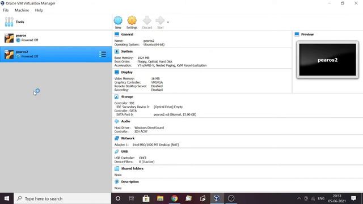Click the VMSVGA graphics controller value

pos(157,82)
